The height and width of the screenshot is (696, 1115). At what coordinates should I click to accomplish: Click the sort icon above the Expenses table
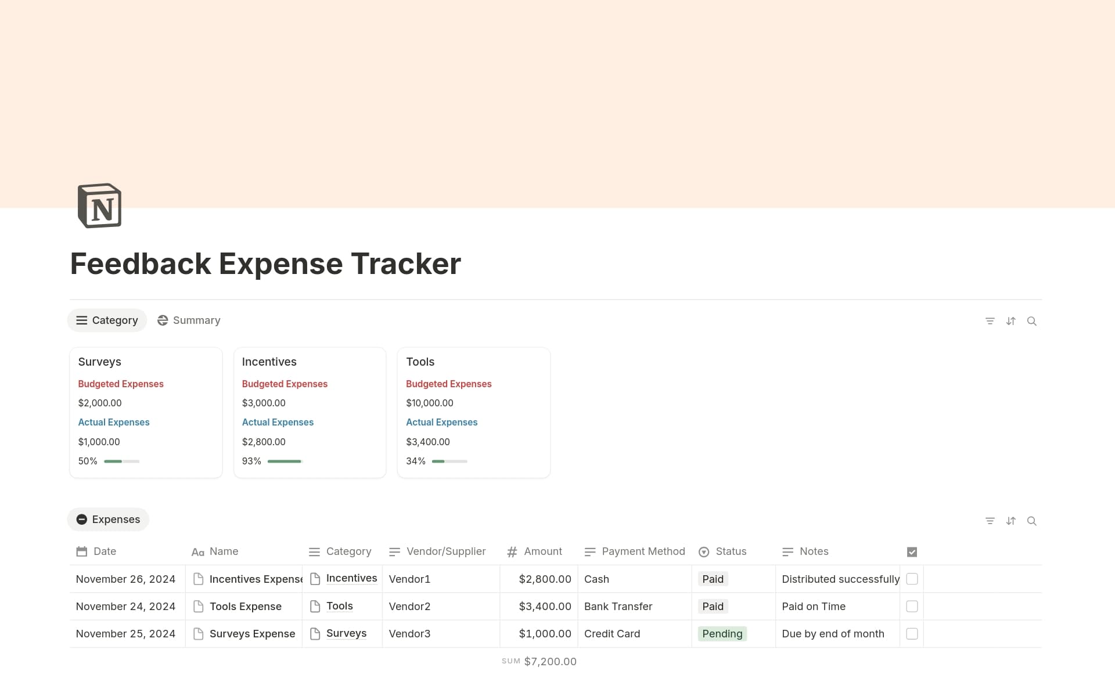(x=1011, y=521)
